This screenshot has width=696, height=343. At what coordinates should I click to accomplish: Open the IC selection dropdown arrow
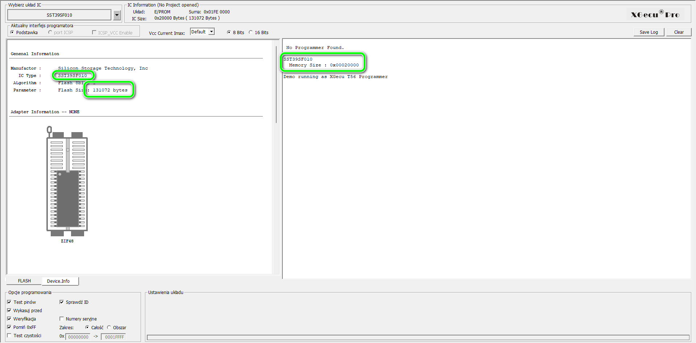pyautogui.click(x=117, y=15)
